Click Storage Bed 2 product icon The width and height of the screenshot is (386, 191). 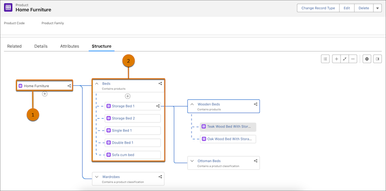tap(109, 118)
